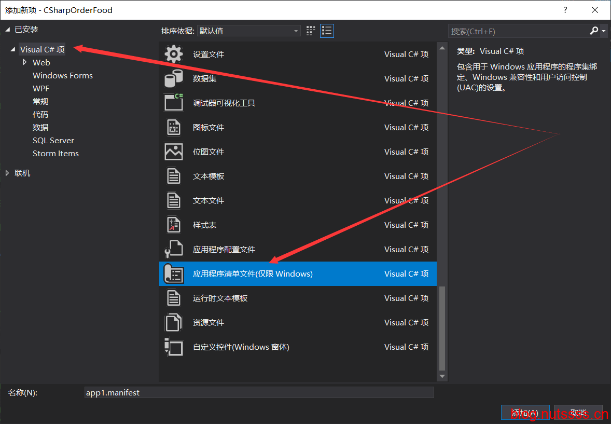Select 数据集 template name
Image resolution: width=611 pixels, height=424 pixels.
[x=204, y=78]
